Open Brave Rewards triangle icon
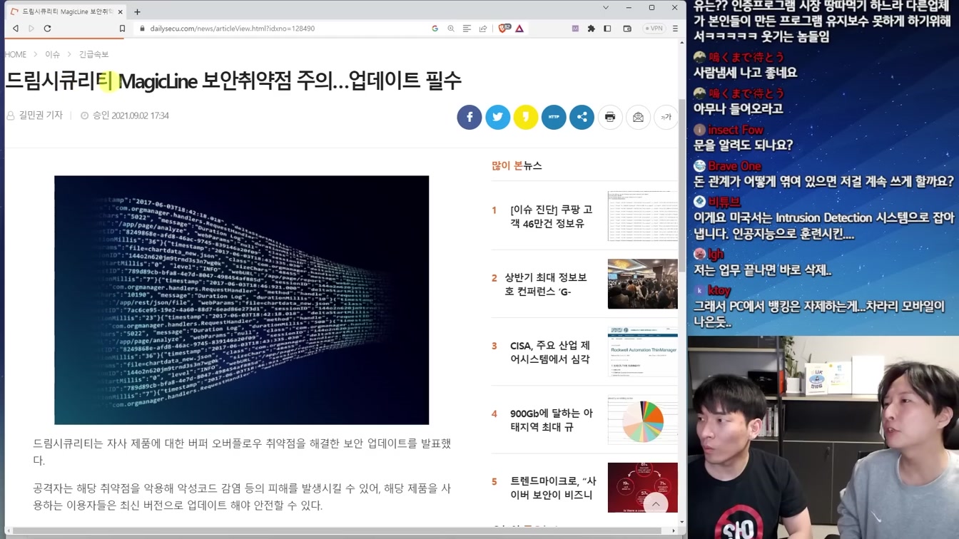Viewport: 959px width, 539px height. 519,29
